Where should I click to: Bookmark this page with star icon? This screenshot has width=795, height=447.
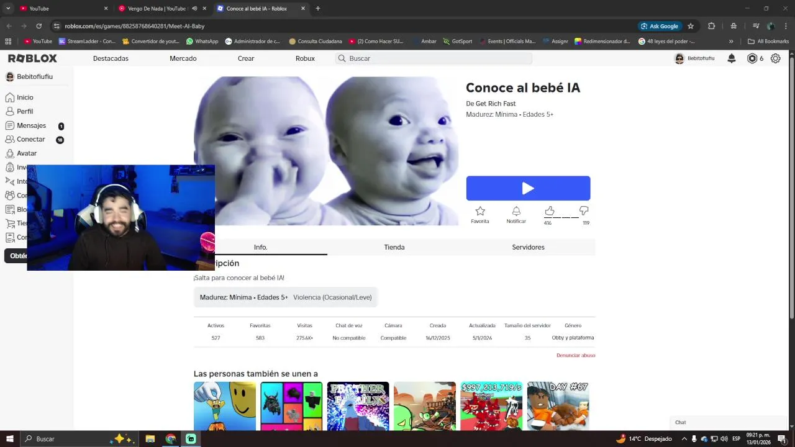(x=691, y=26)
